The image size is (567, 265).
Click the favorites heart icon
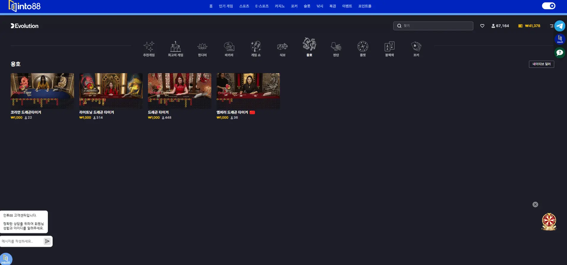(482, 26)
